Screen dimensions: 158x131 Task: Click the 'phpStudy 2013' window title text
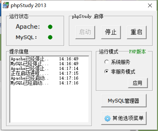(x=28, y=5)
